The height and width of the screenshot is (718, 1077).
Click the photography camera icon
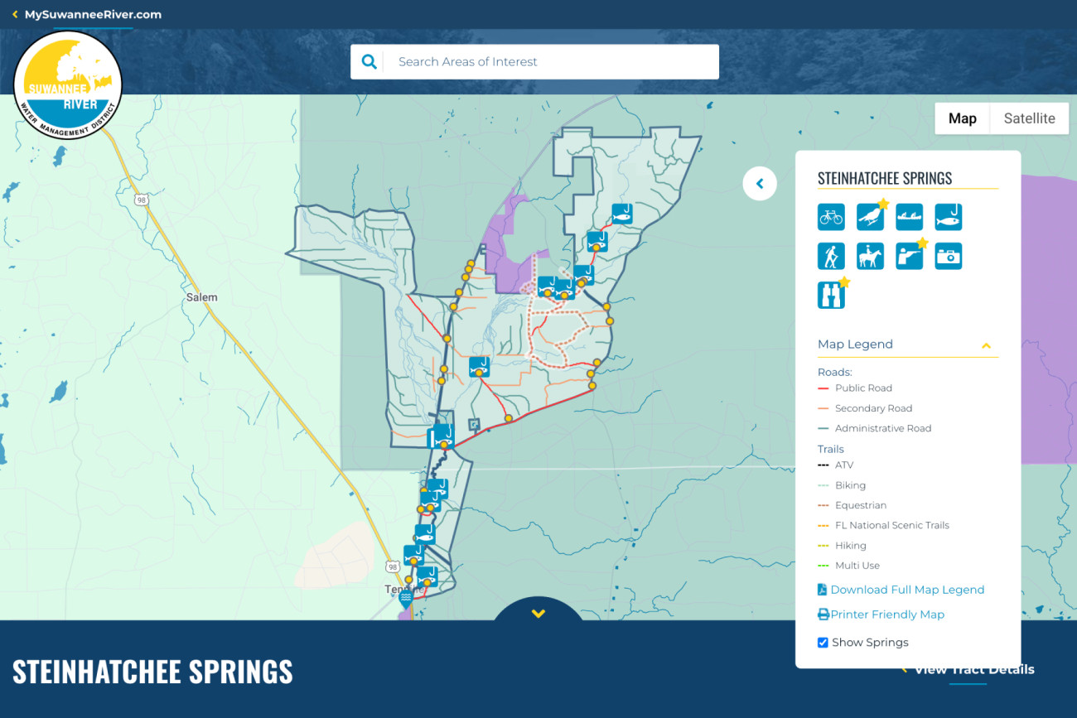[x=948, y=257]
